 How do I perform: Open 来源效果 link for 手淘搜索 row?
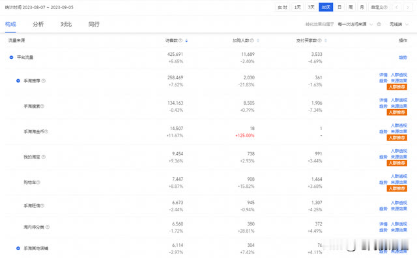(399, 106)
